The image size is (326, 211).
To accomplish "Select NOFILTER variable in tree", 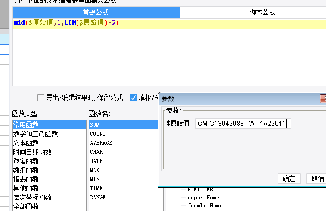I will pyautogui.click(x=200, y=189).
